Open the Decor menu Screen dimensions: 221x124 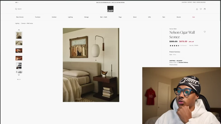[x=135, y=17]
